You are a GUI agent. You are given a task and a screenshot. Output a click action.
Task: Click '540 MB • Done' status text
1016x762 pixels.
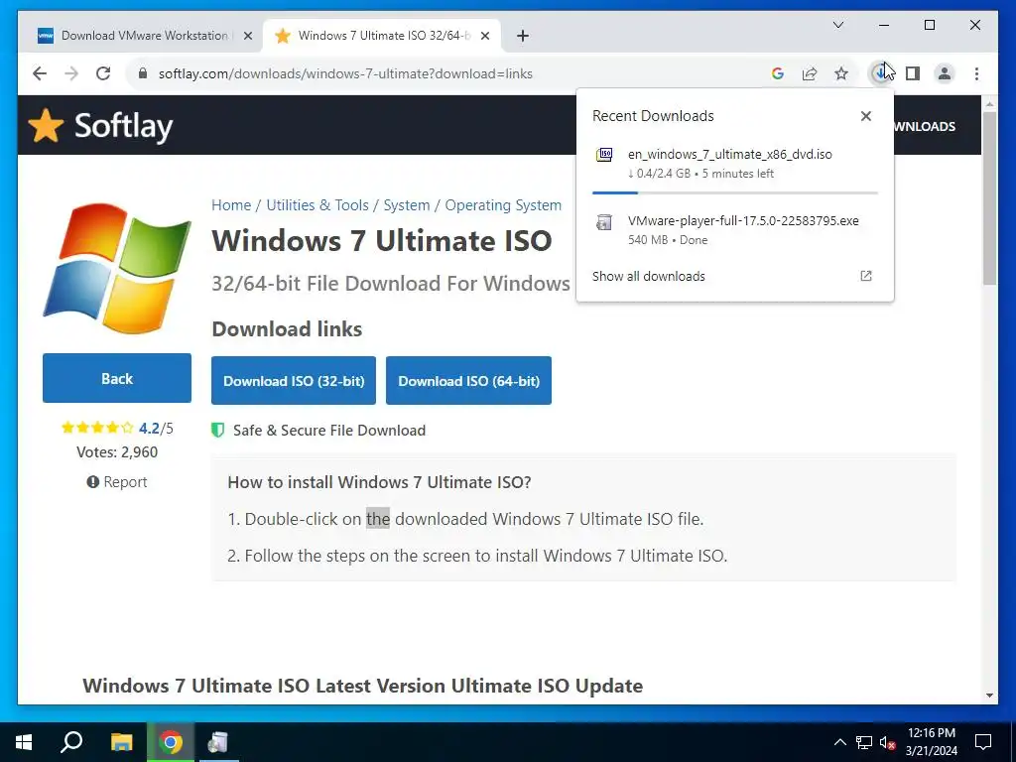[x=668, y=240]
